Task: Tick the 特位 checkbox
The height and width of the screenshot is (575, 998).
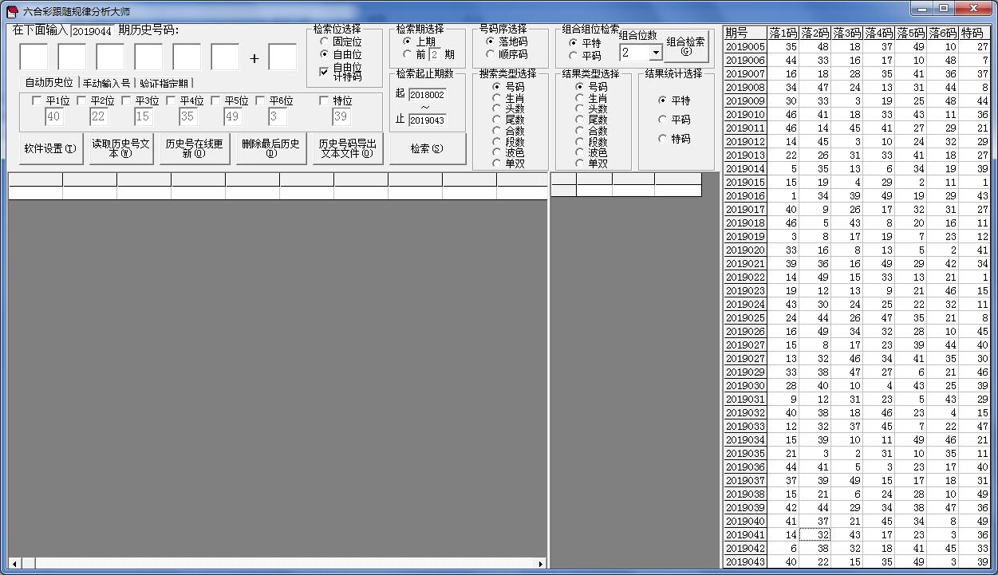Action: (x=324, y=101)
